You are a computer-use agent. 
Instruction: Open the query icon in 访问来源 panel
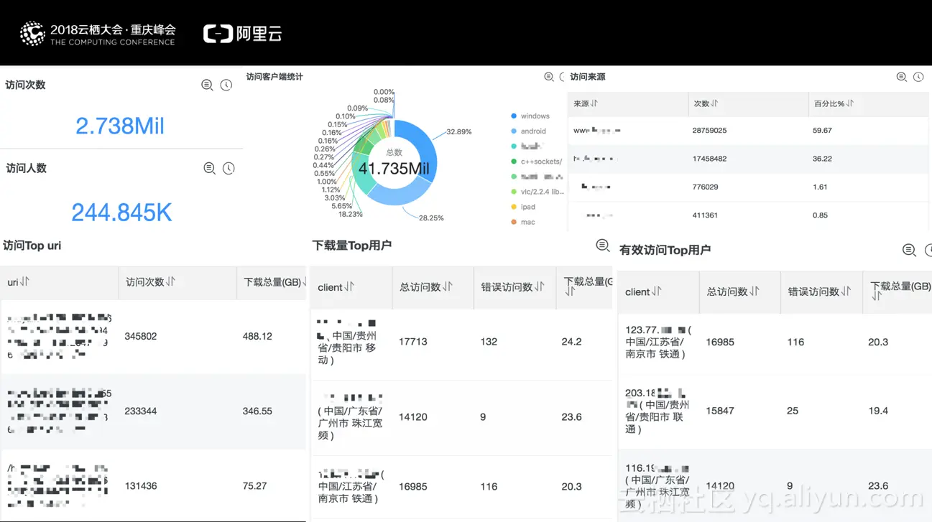[x=901, y=77]
